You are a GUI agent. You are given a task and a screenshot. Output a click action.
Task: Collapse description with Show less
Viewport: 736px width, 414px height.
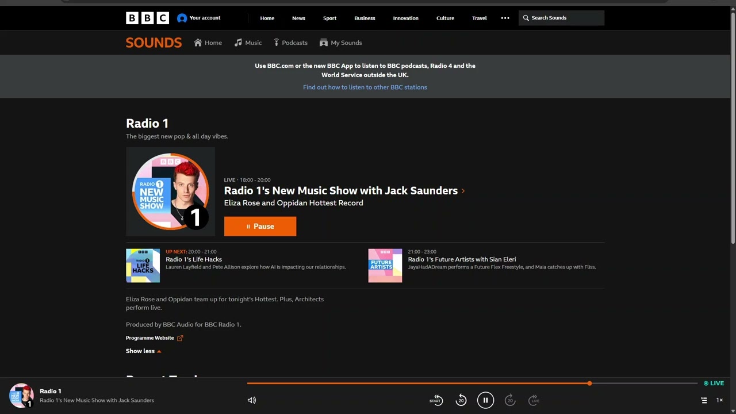tap(143, 351)
